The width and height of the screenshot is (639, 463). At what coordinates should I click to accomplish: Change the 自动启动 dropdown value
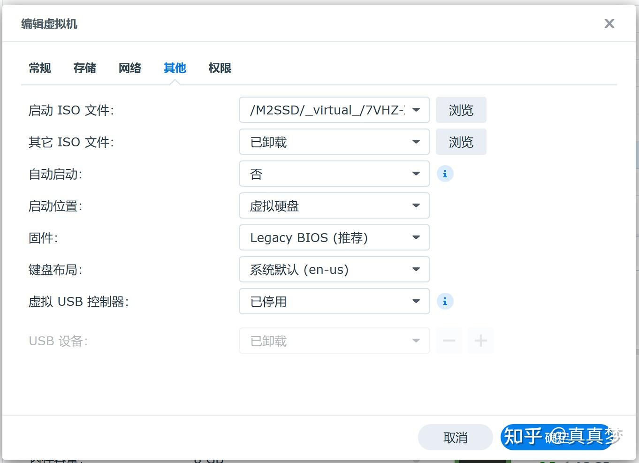(335, 174)
